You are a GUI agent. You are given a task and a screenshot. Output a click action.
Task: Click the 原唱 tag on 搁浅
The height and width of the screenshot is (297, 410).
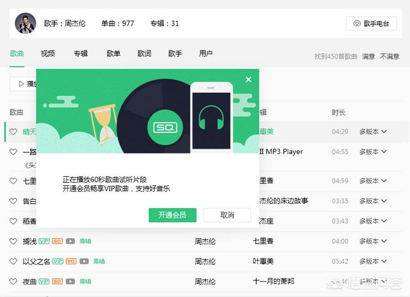point(85,241)
